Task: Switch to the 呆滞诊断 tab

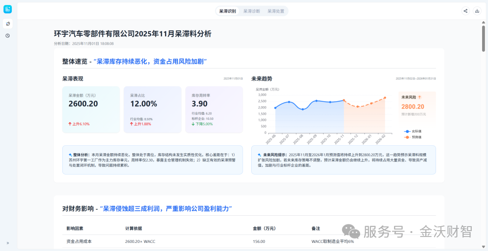Action: (x=252, y=11)
